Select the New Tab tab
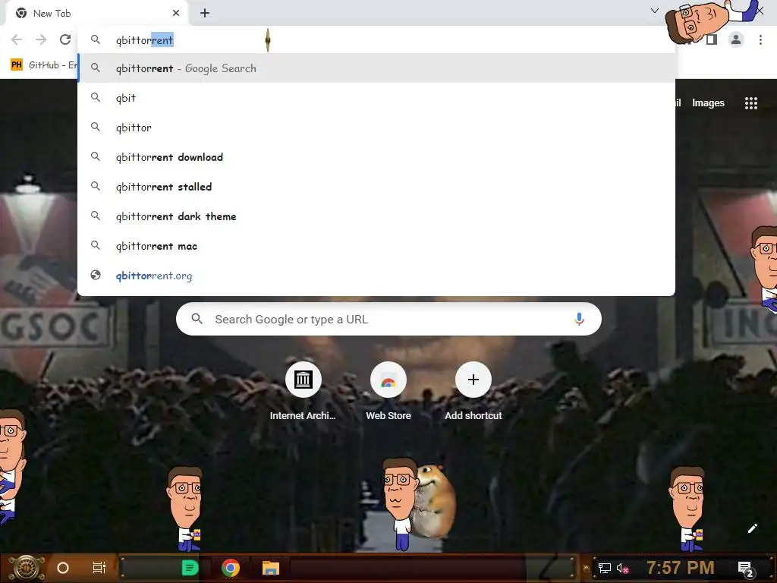The image size is (777, 583). 96,14
